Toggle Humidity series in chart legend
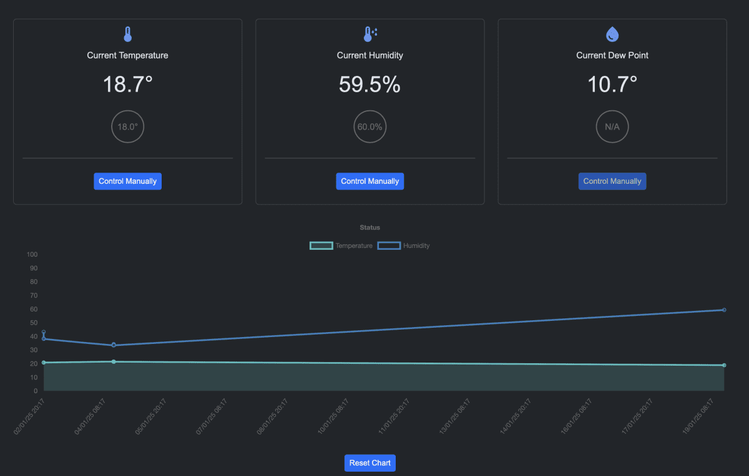This screenshot has width=749, height=476. [x=404, y=245]
